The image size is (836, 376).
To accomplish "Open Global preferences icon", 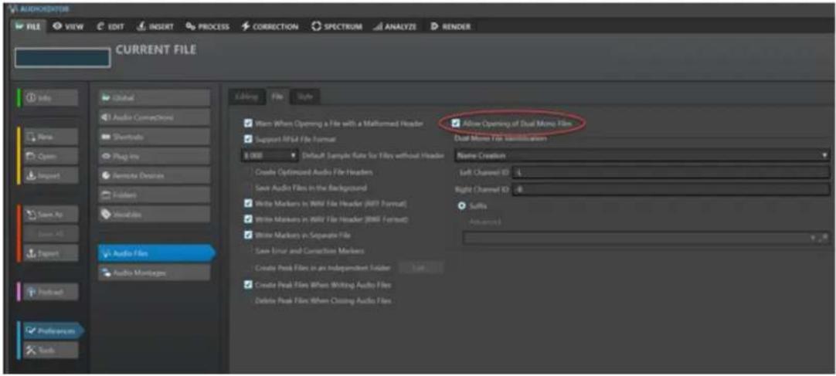I will (105, 98).
